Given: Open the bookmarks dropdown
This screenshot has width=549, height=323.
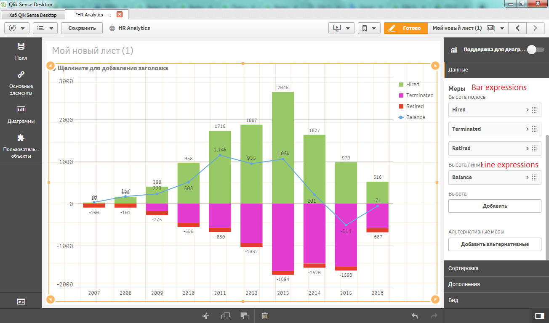Looking at the screenshot, I should pos(368,28).
